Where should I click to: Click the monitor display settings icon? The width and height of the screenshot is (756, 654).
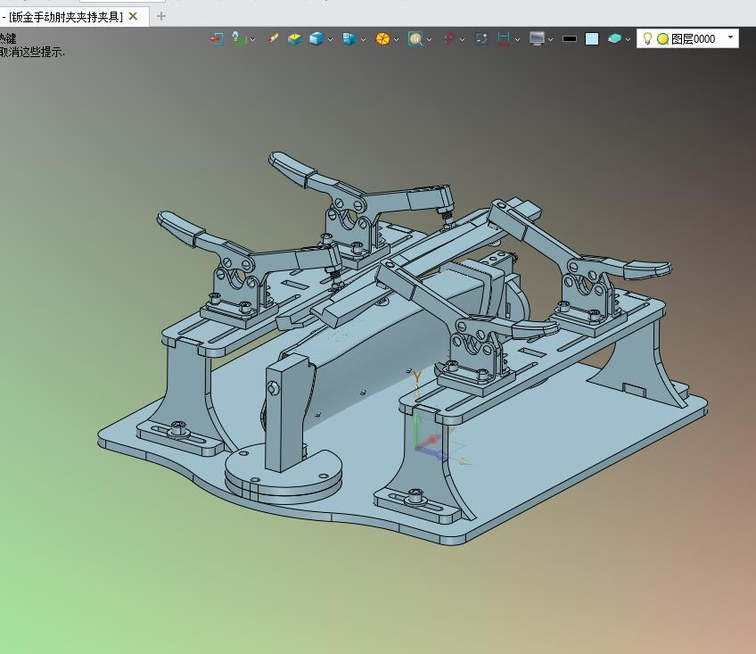[x=537, y=38]
